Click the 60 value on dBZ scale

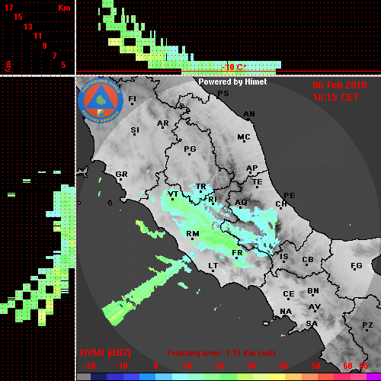pyautogui.click(x=347, y=366)
